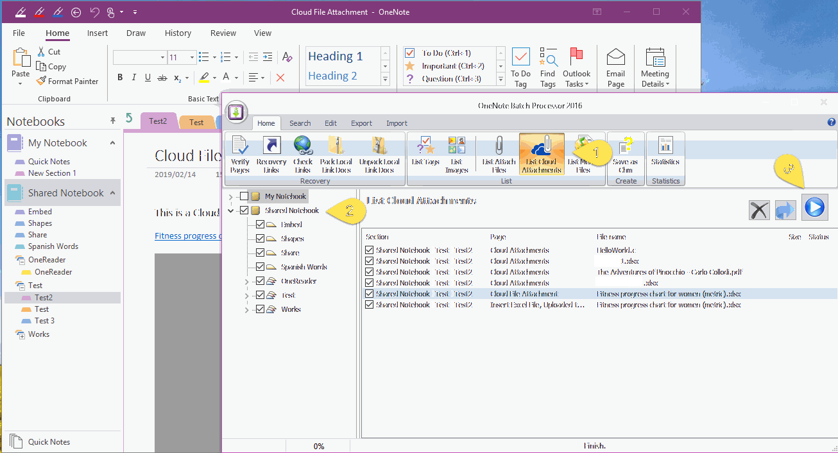Viewport: 838px width, 453px height.
Task: Click the blue arrow export icon
Action: coord(785,209)
